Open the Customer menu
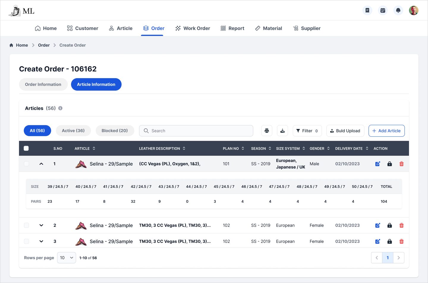 pos(83,28)
